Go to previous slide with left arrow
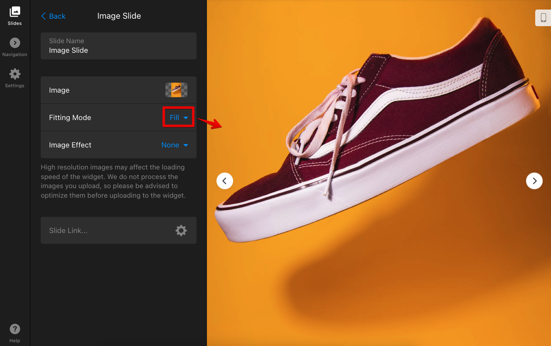 point(225,181)
